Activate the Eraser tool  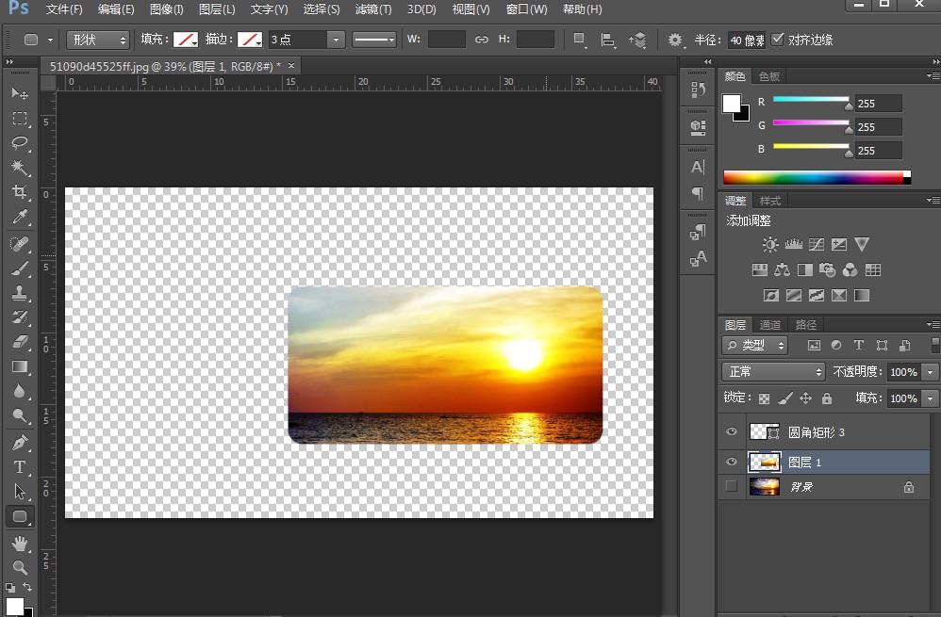pyautogui.click(x=20, y=342)
